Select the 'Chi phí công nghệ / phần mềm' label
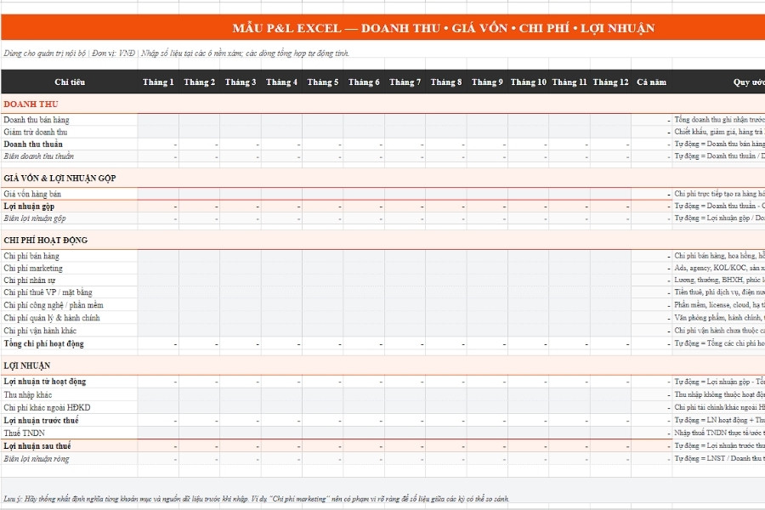Image resolution: width=765 pixels, height=510 pixels. tap(54, 305)
